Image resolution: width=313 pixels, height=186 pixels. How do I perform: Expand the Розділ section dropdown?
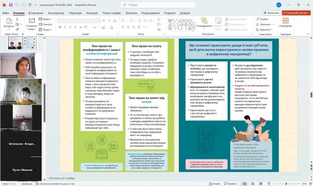[x=46, y=29]
